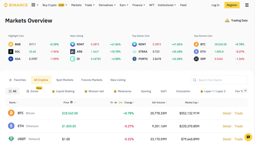Click the Trading Data chart icon
Screen dimensions: 255x143
click(x=227, y=20)
